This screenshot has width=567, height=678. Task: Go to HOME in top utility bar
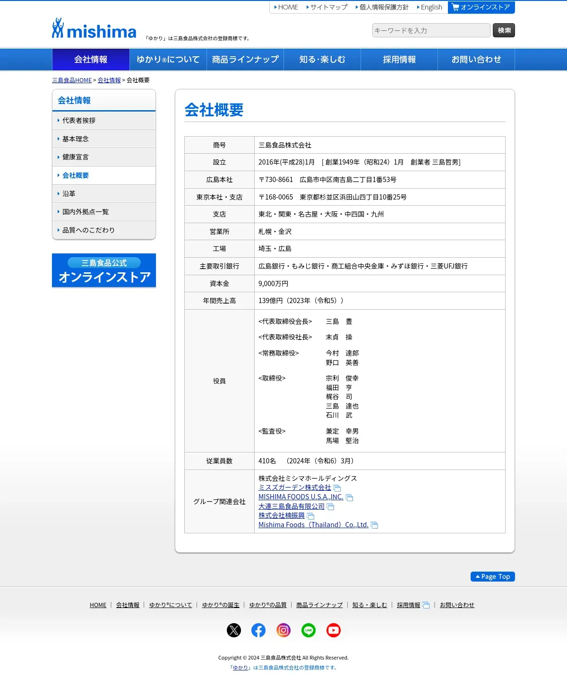(x=286, y=7)
